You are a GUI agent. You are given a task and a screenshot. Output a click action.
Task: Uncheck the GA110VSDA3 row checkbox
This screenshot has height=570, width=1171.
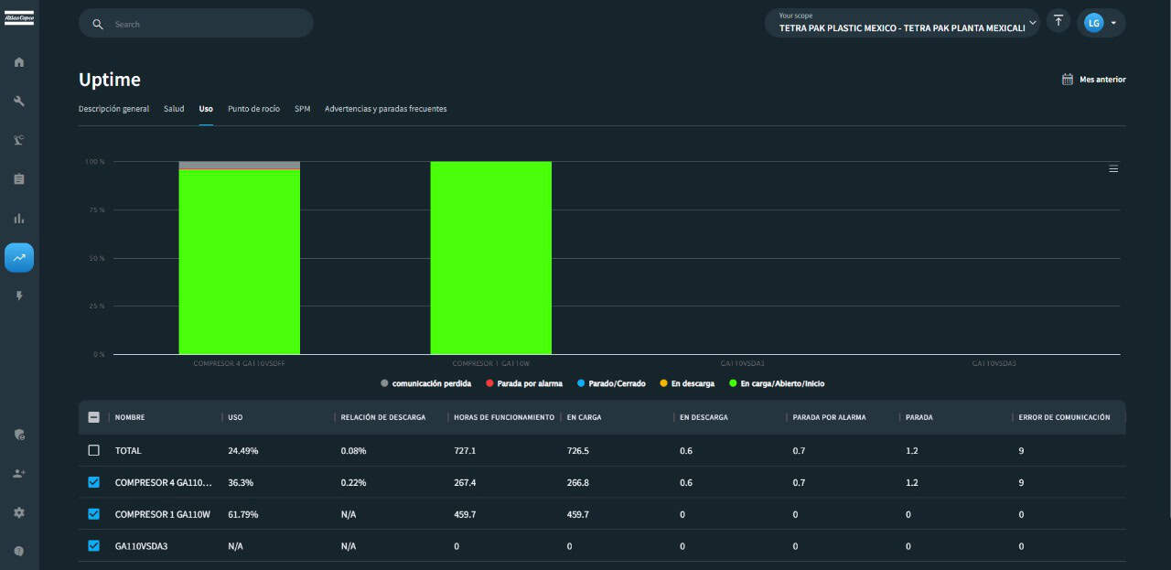(93, 546)
